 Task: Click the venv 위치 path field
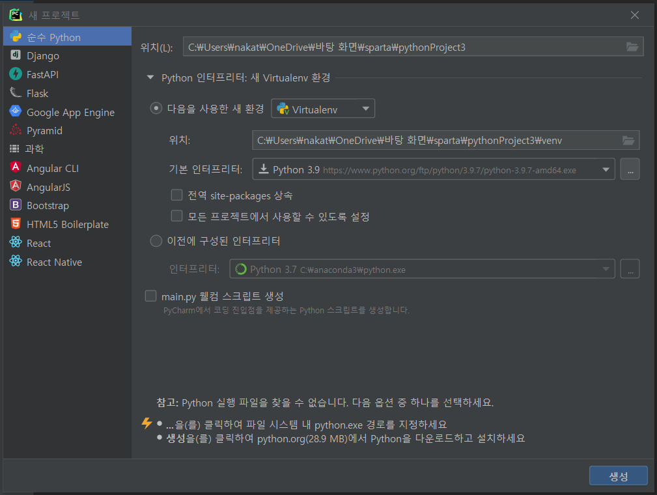(446, 140)
